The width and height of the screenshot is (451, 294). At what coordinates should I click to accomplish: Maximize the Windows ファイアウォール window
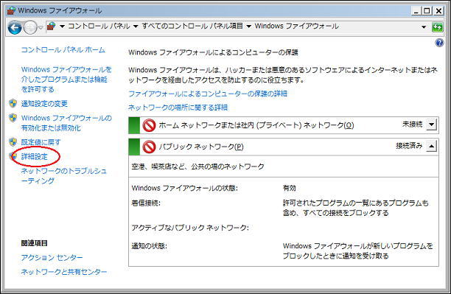click(x=427, y=11)
